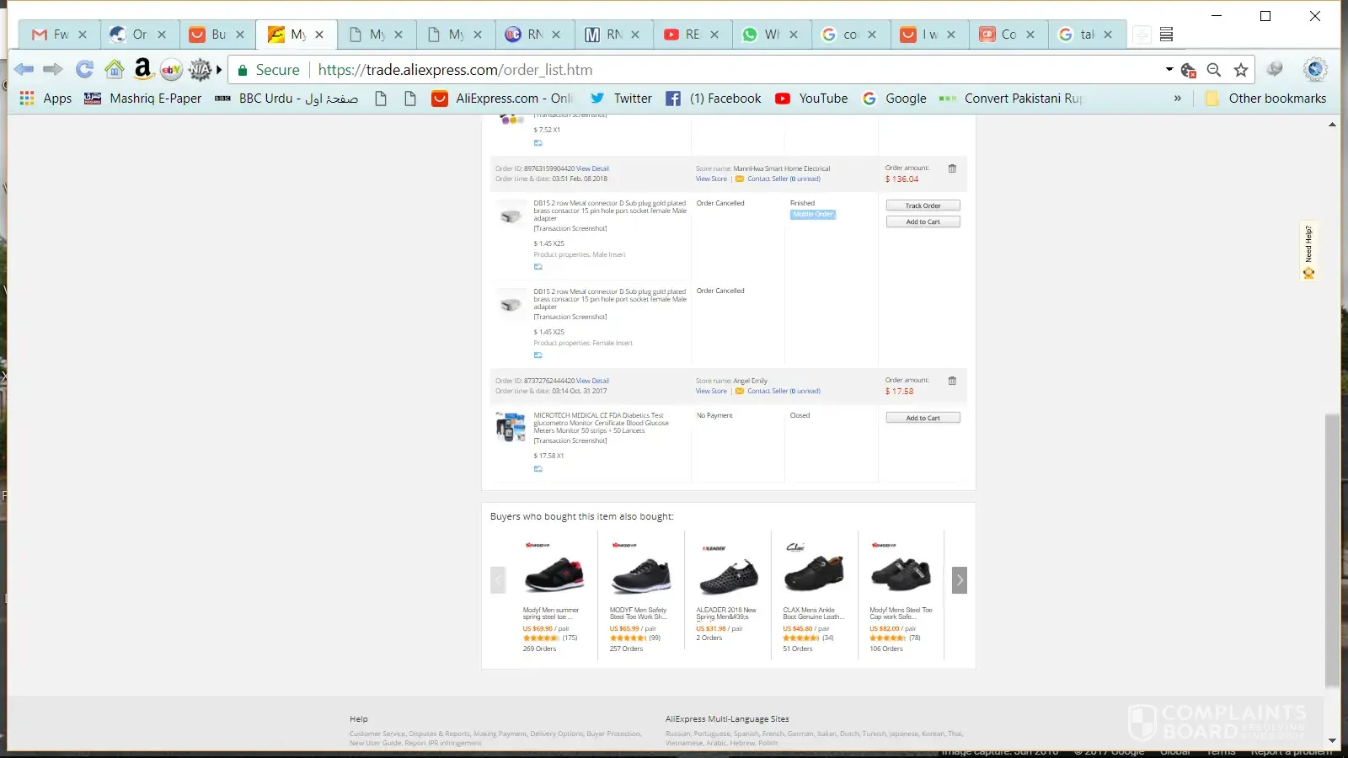Click the browser reload button
Viewport: 1348px width, 758px height.
coord(84,70)
